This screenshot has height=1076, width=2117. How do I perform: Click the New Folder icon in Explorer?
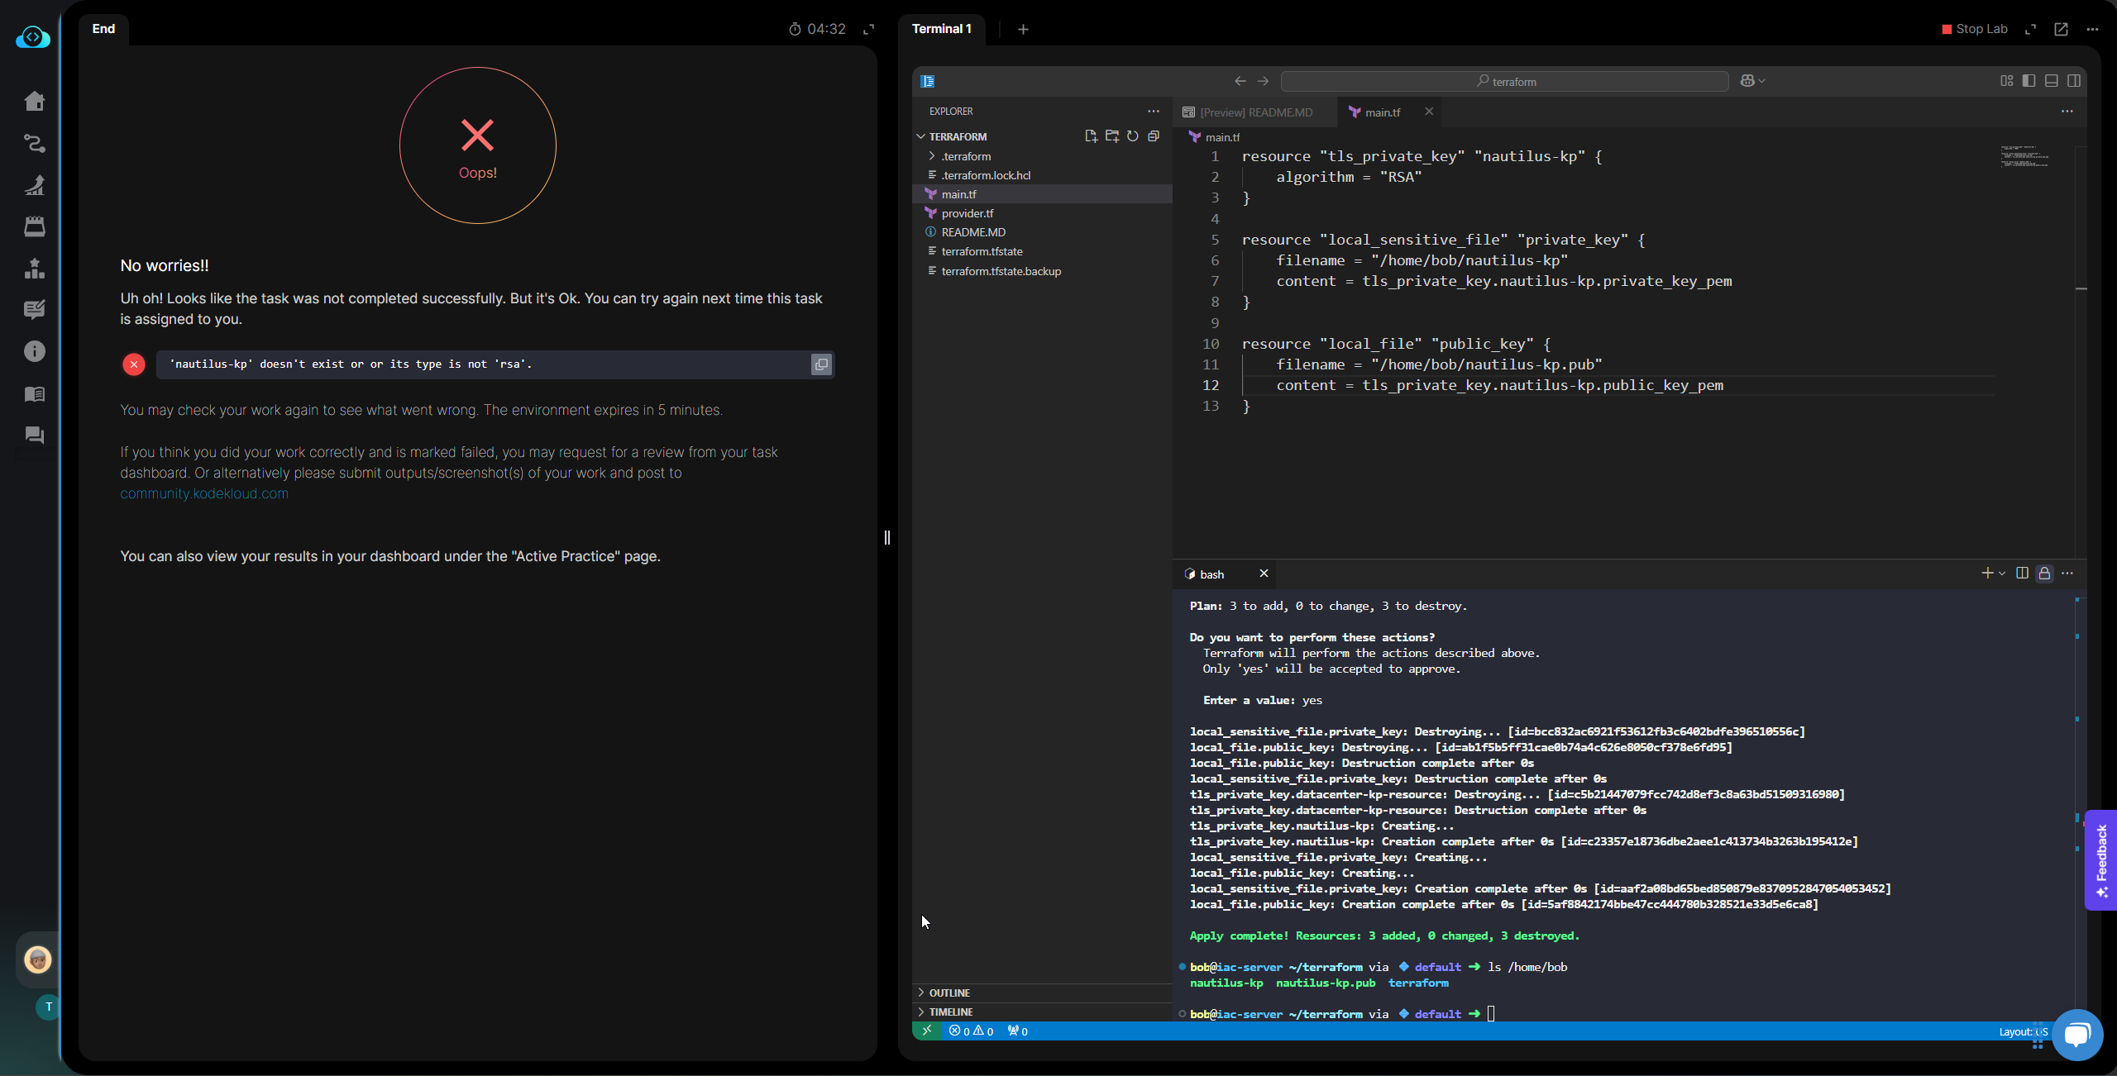click(x=1111, y=136)
